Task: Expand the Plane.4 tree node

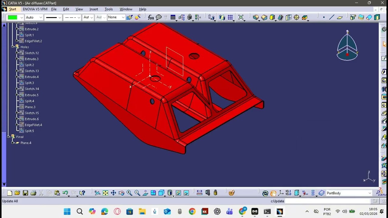Action: (13, 143)
